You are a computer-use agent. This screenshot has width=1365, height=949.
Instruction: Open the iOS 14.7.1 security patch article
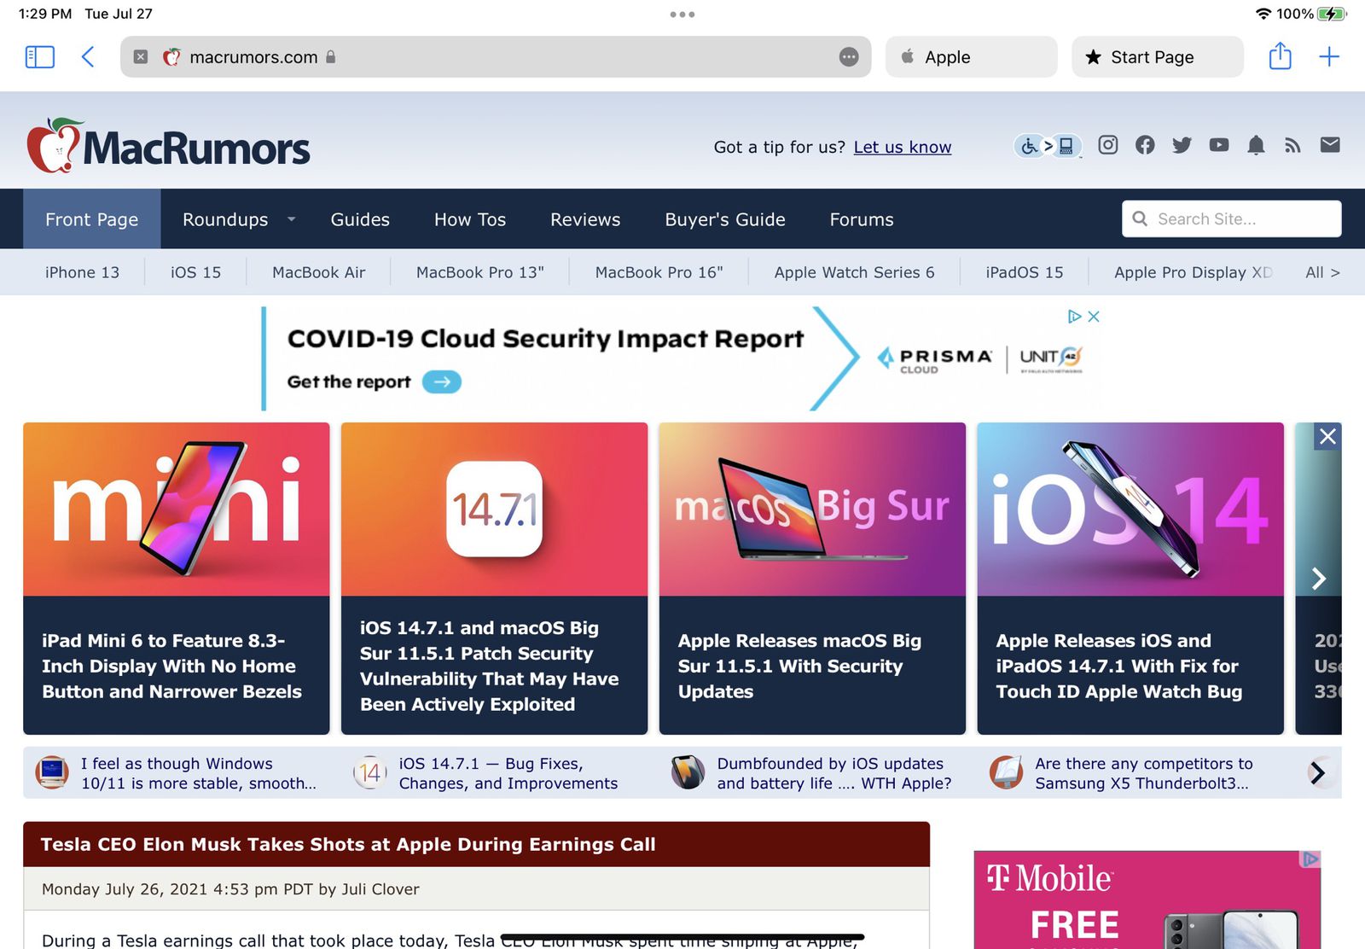(x=494, y=579)
